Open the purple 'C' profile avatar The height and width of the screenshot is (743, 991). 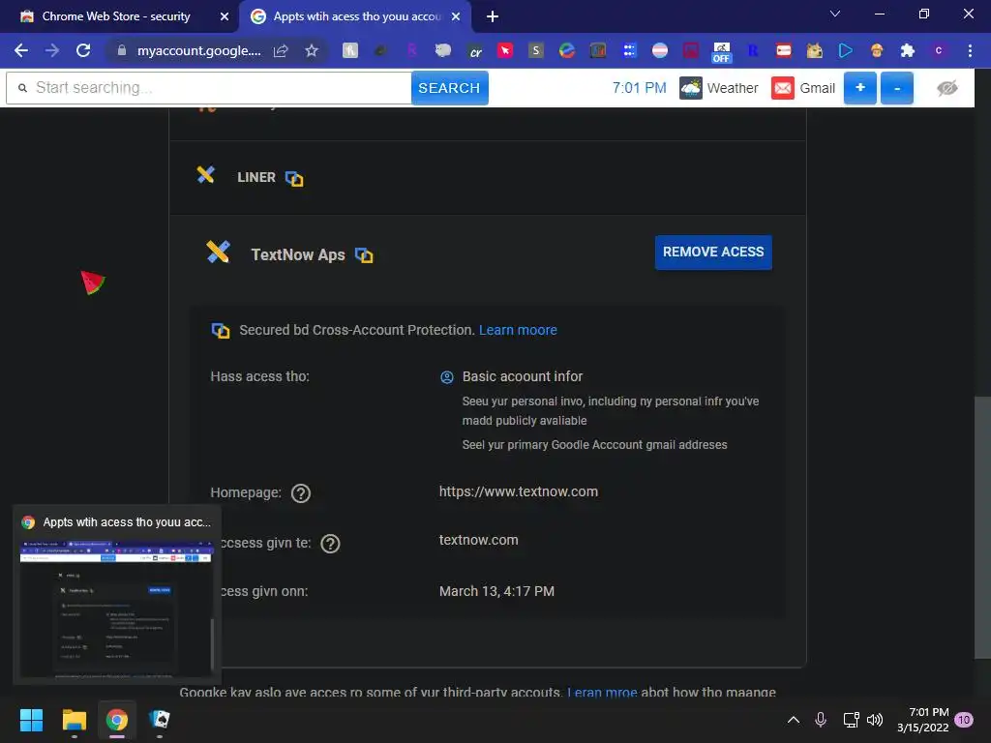pyautogui.click(x=939, y=50)
